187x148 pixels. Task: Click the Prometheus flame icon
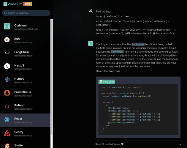coord(7,93)
